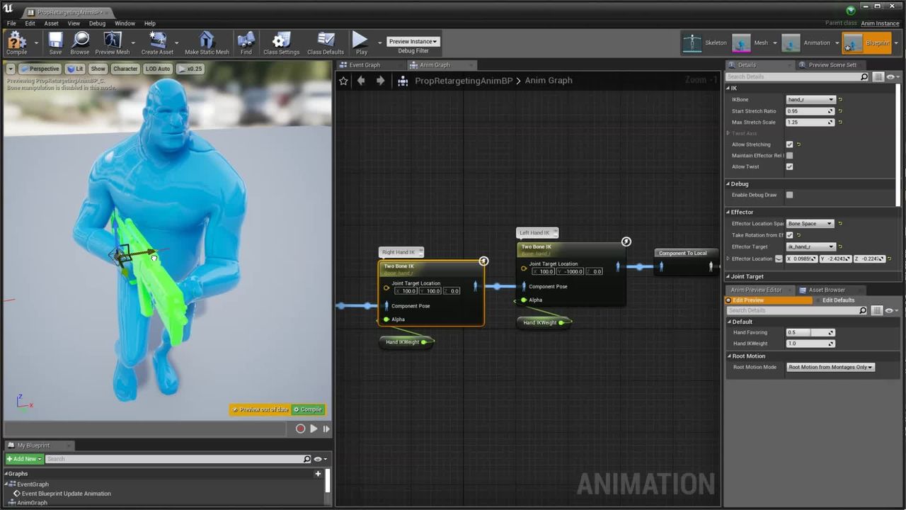The height and width of the screenshot is (510, 906).
Task: Switch to Animation editor mode icon
Action: pos(791,43)
